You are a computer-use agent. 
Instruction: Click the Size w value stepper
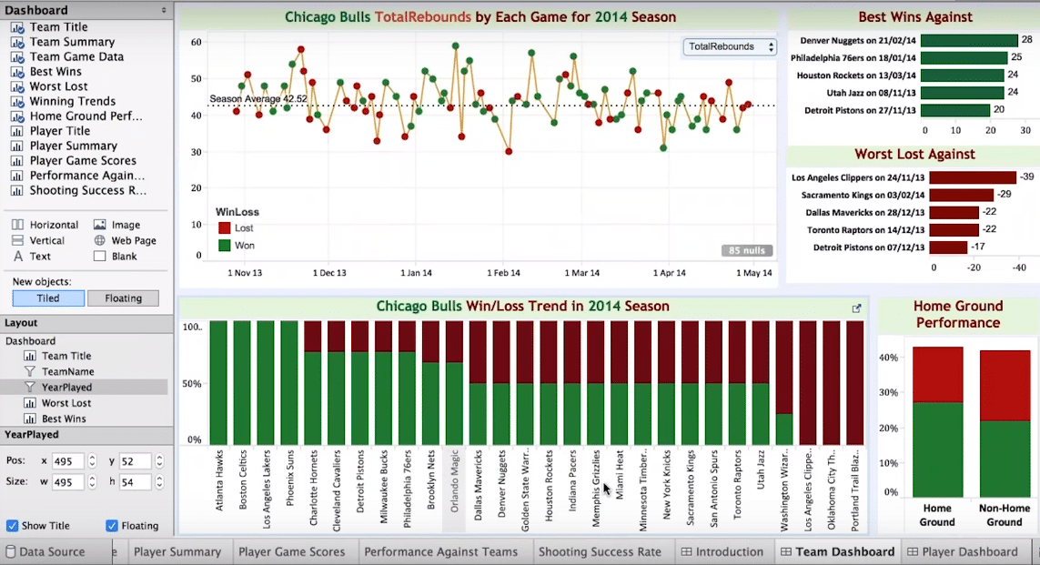(x=92, y=482)
